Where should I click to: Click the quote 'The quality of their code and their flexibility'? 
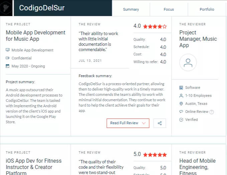click(101, 167)
